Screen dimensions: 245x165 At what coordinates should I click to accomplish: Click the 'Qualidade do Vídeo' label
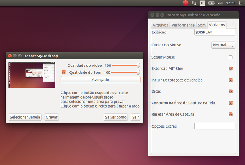(x=85, y=65)
